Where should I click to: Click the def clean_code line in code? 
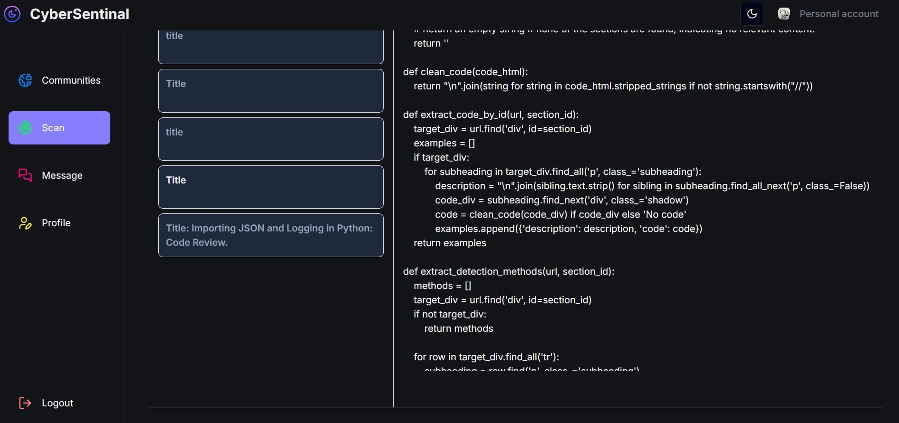click(465, 72)
